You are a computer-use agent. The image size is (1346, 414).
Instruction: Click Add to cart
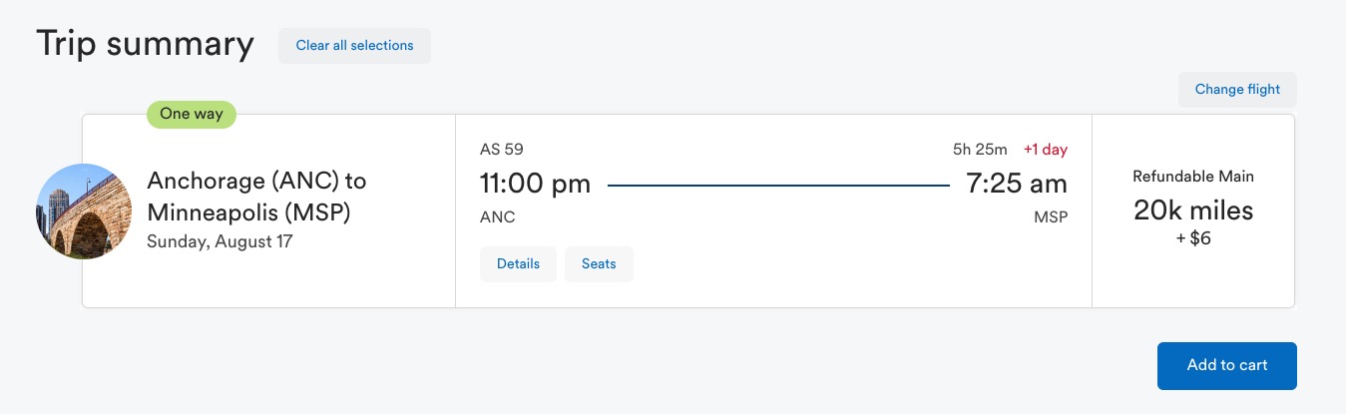1226,365
